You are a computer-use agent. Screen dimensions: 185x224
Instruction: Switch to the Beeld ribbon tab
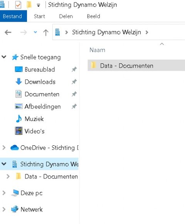pos(93,16)
